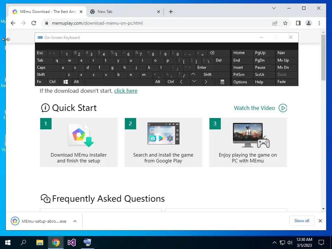This screenshot has width=332, height=249.
Task: Click the gaming PC monitor thumbnail
Action: pos(251,135)
